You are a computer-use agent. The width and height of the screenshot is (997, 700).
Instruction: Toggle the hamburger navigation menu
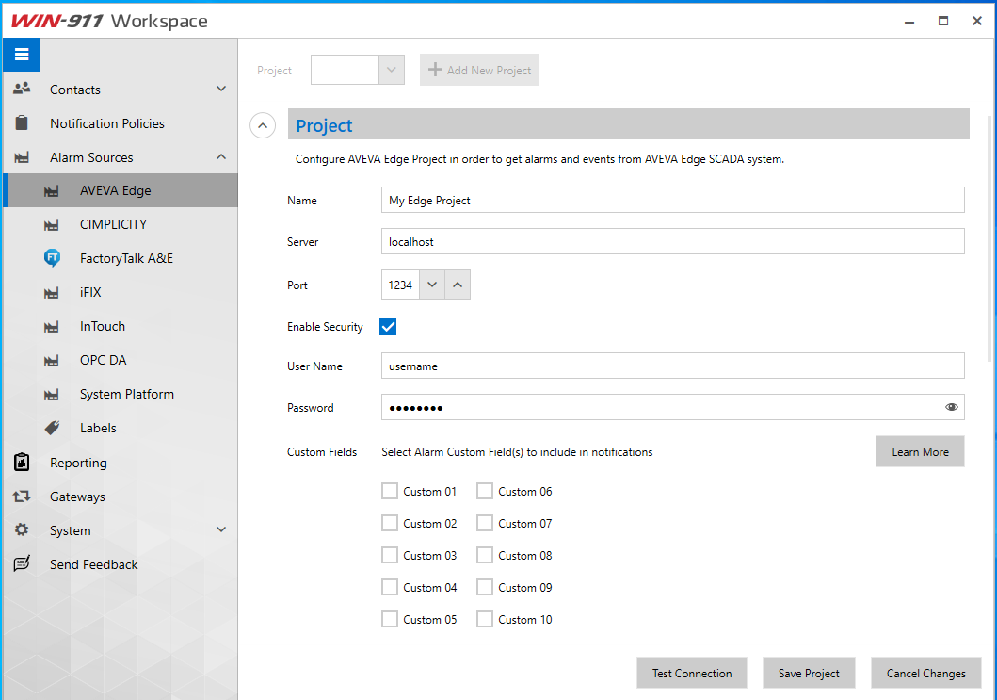[22, 55]
